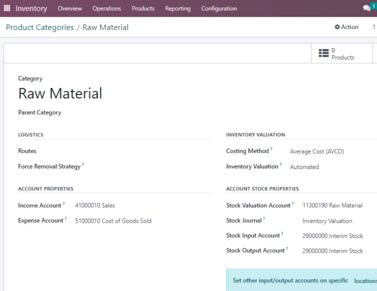Click the Stock Journal label
The width and height of the screenshot is (377, 291).
(x=244, y=221)
